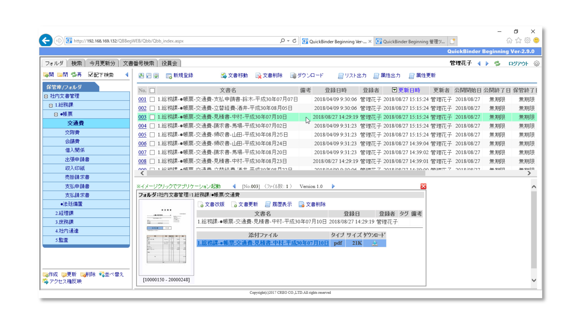This screenshot has height=326, width=584.
Task: Click 履歴表示 history display
Action: (x=279, y=204)
